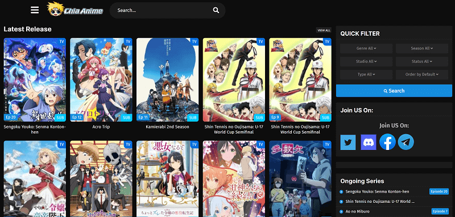Viewport: 455px width, 217px height.
Task: Click TV badge on Acro Trip poster
Action: pyautogui.click(x=128, y=41)
